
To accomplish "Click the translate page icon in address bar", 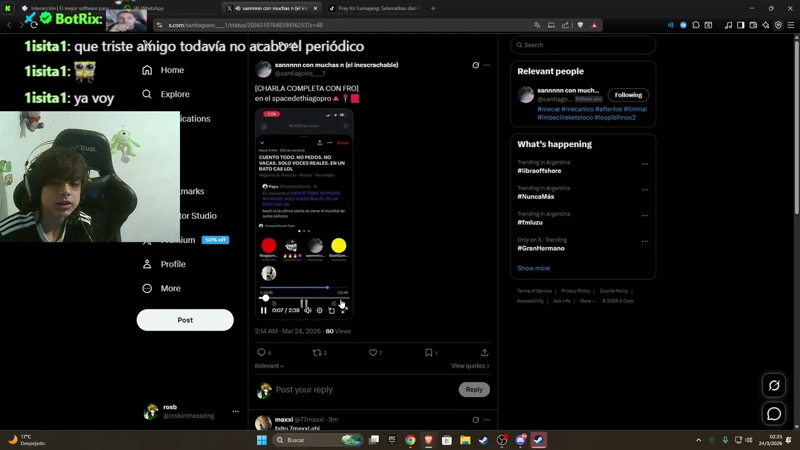I will [537, 25].
